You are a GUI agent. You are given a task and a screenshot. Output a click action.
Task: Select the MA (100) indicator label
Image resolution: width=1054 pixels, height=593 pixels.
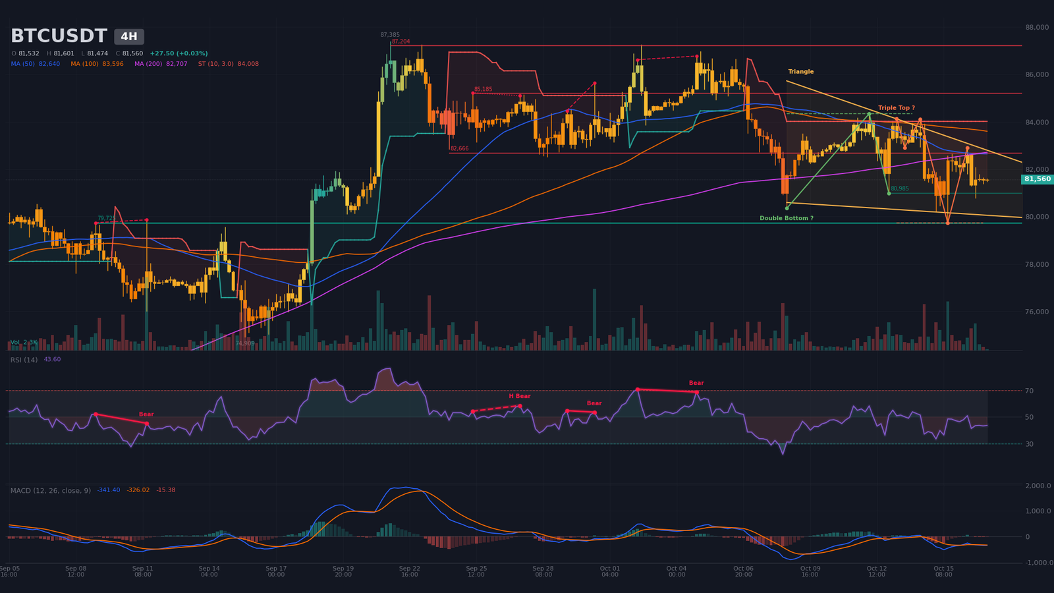[97, 64]
